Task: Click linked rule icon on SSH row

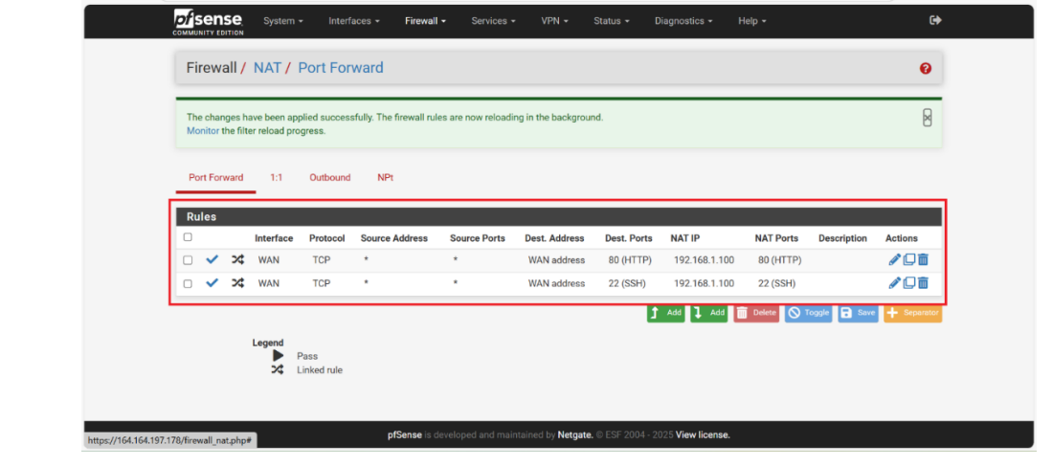Action: pyautogui.click(x=237, y=283)
